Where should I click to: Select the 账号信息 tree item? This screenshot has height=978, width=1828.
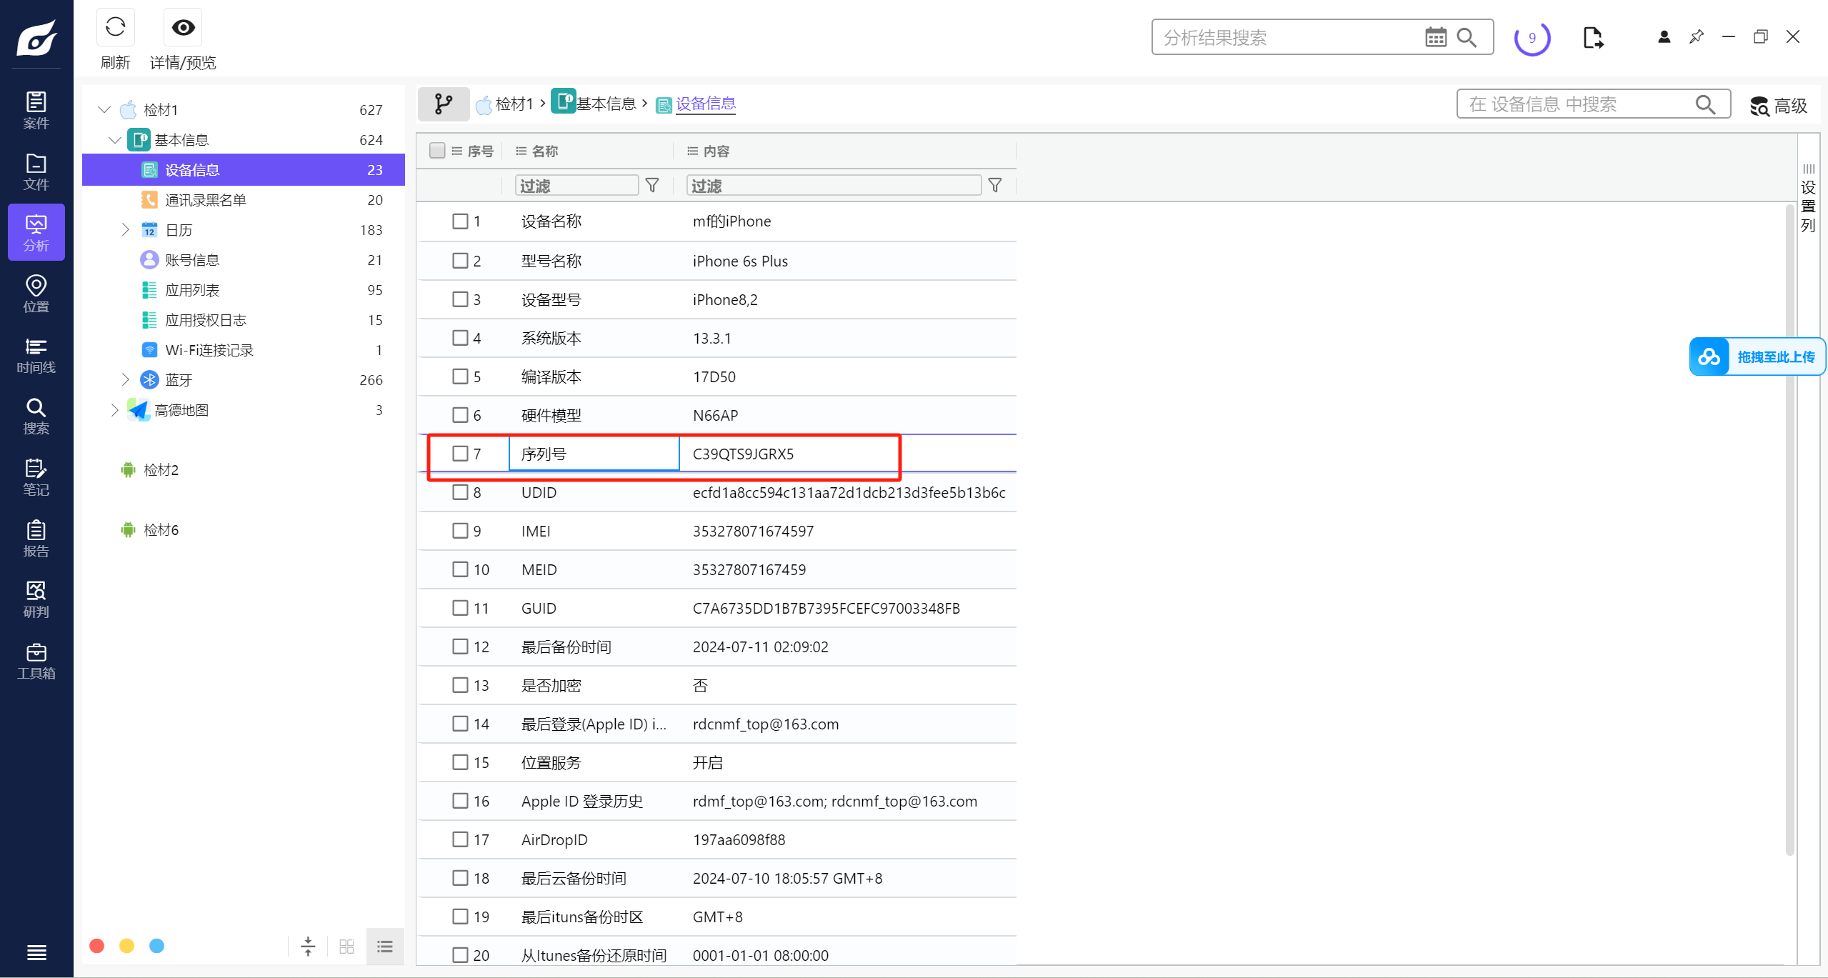coord(192,260)
